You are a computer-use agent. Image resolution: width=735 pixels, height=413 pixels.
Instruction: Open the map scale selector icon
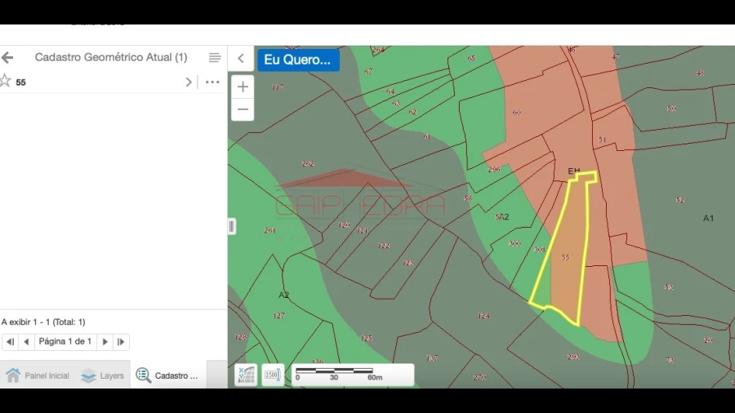274,375
